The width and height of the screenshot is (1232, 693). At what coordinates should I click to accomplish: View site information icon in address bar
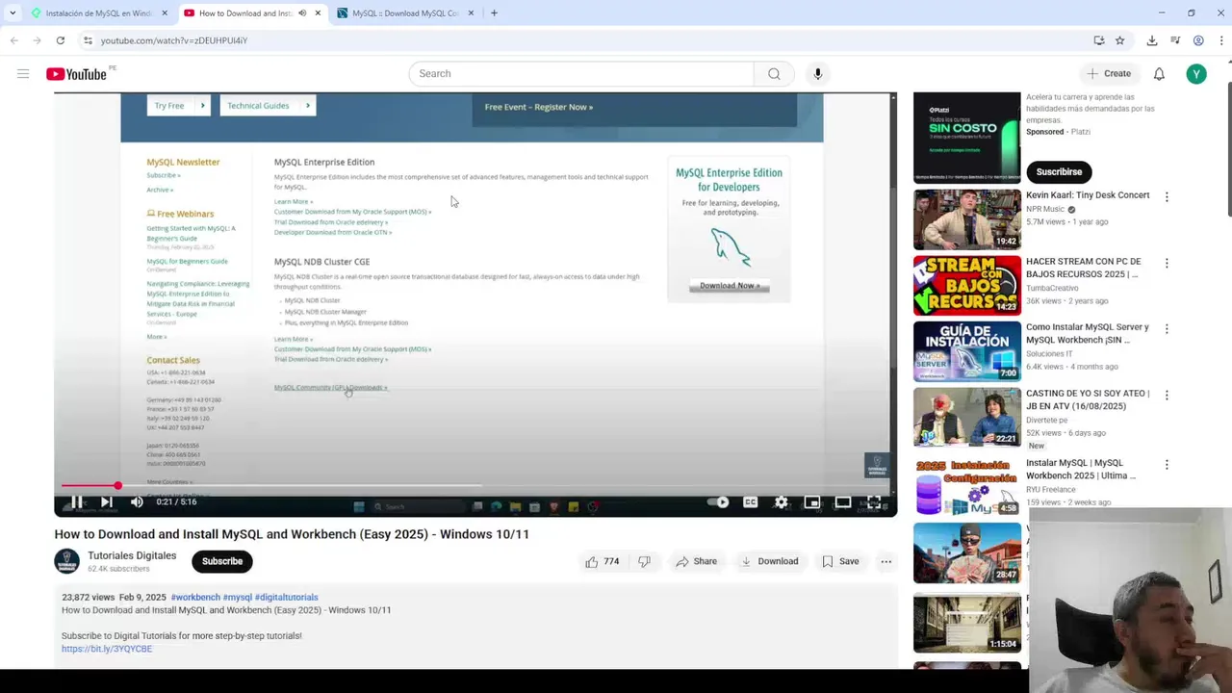[88, 40]
